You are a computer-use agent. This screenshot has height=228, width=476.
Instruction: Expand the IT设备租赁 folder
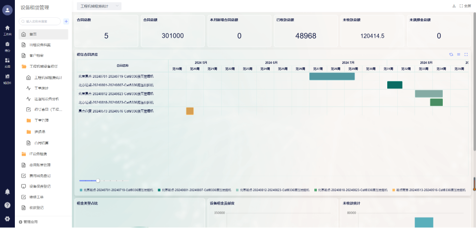point(38,154)
